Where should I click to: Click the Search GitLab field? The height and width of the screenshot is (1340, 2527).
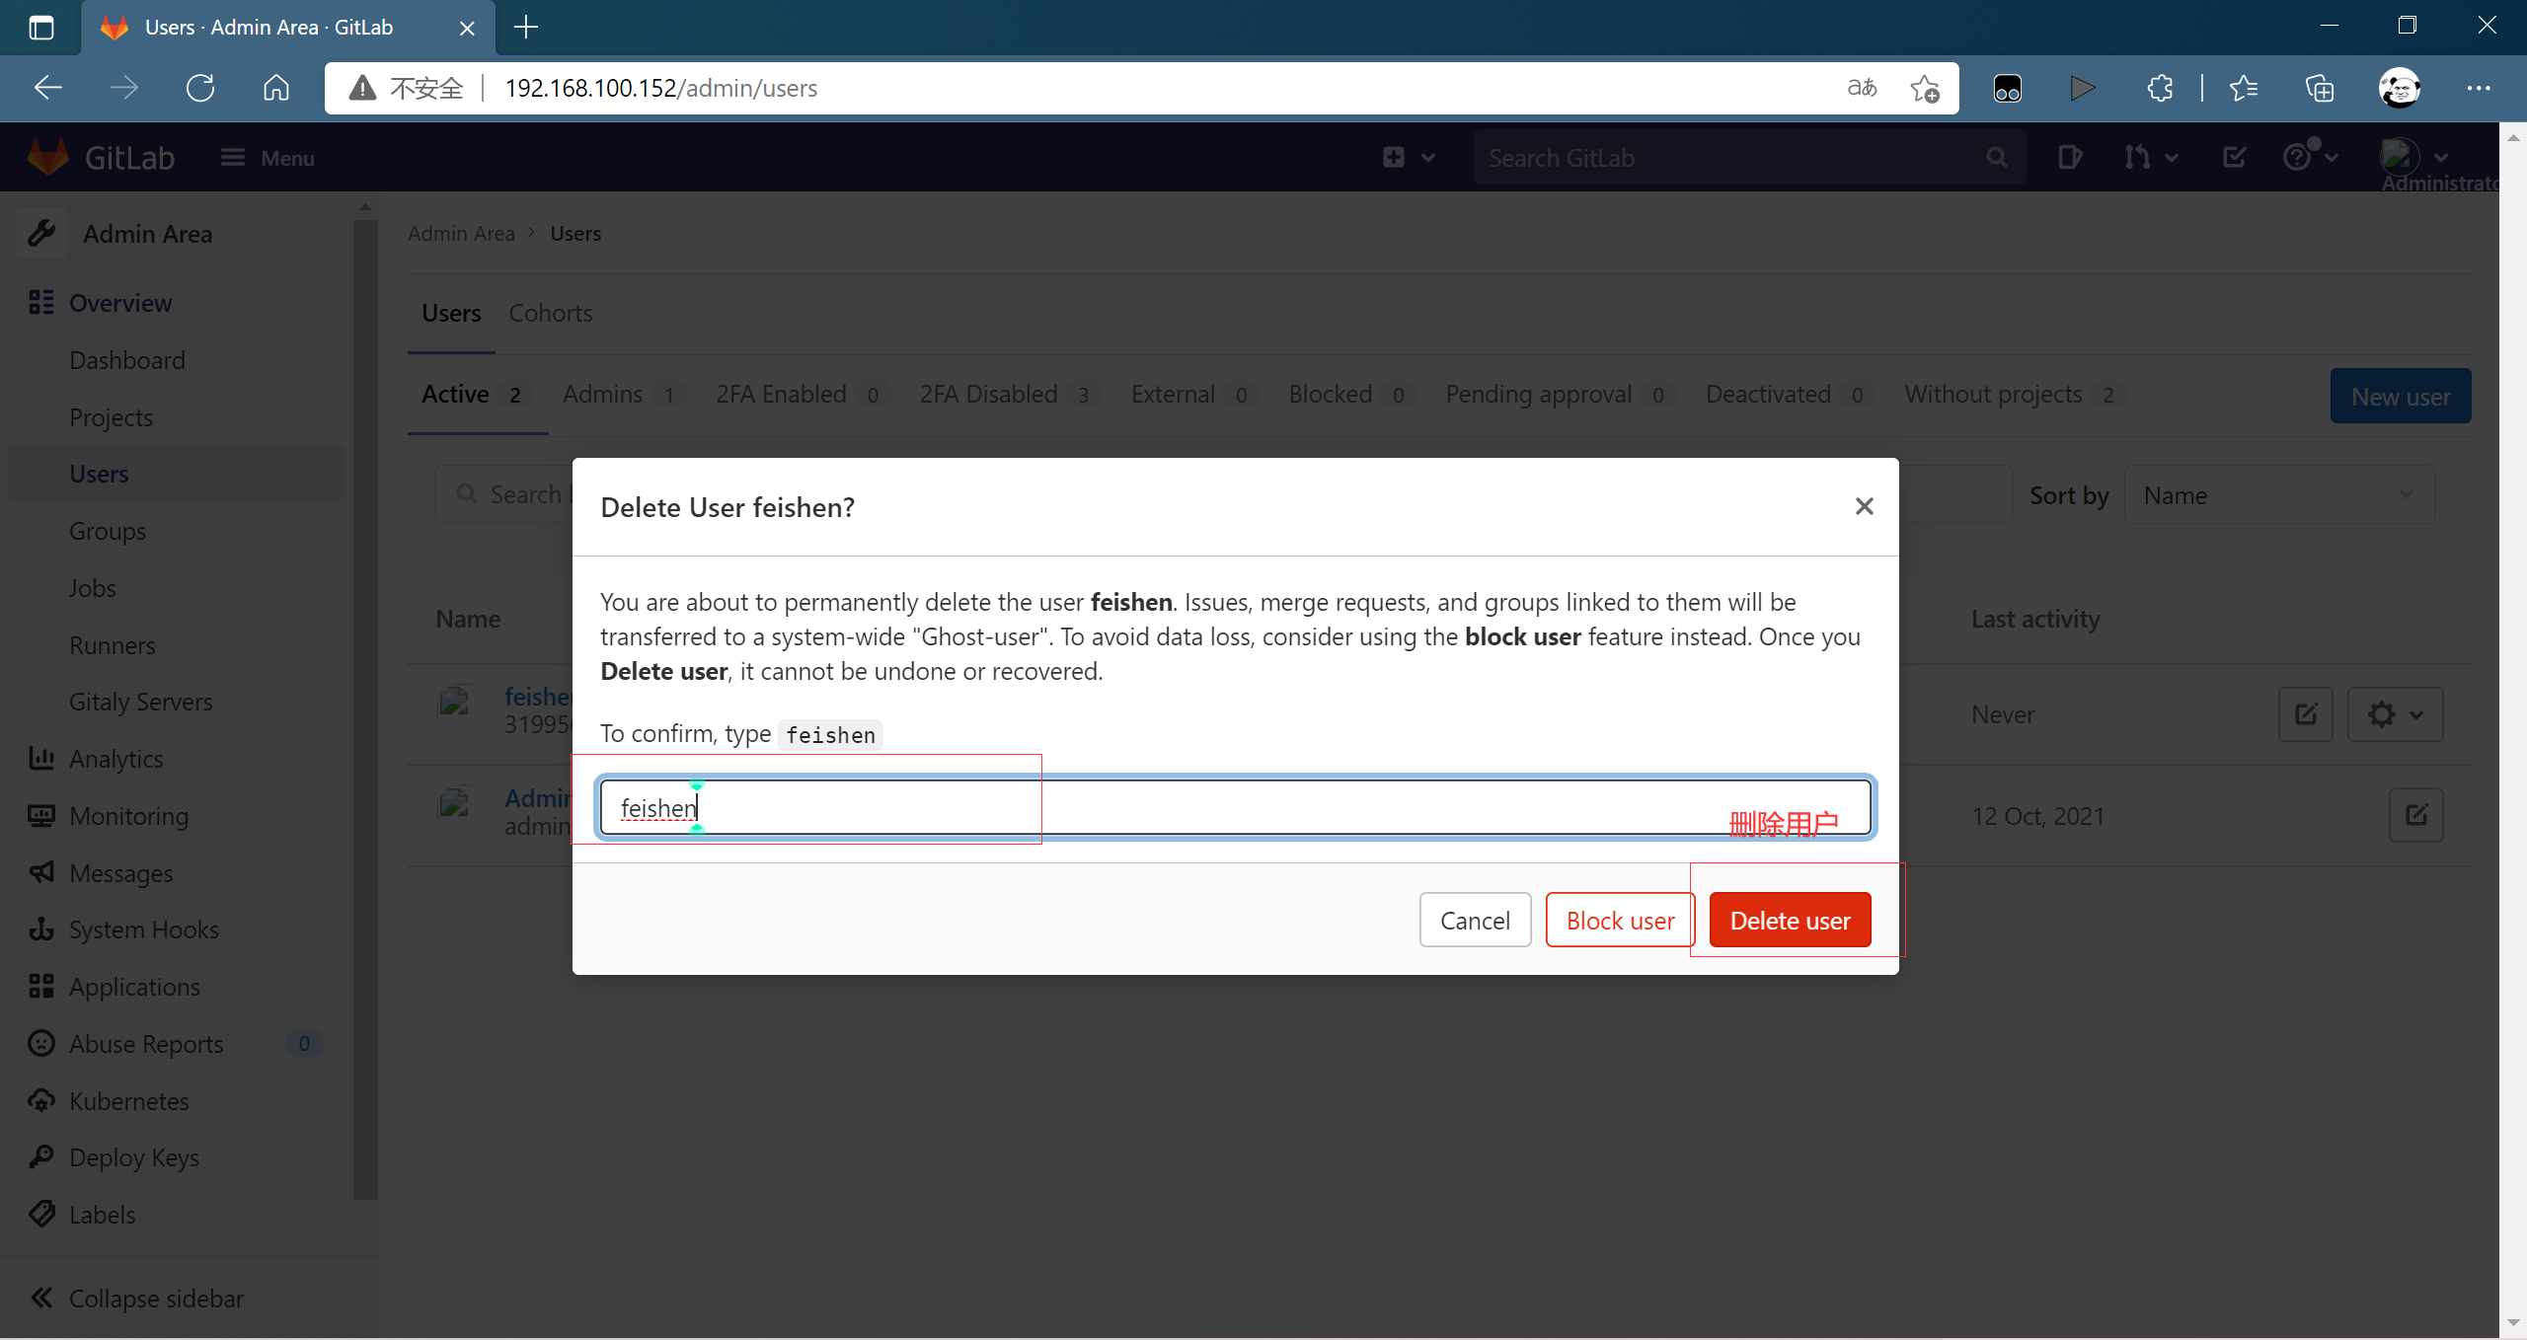[x=1748, y=158]
